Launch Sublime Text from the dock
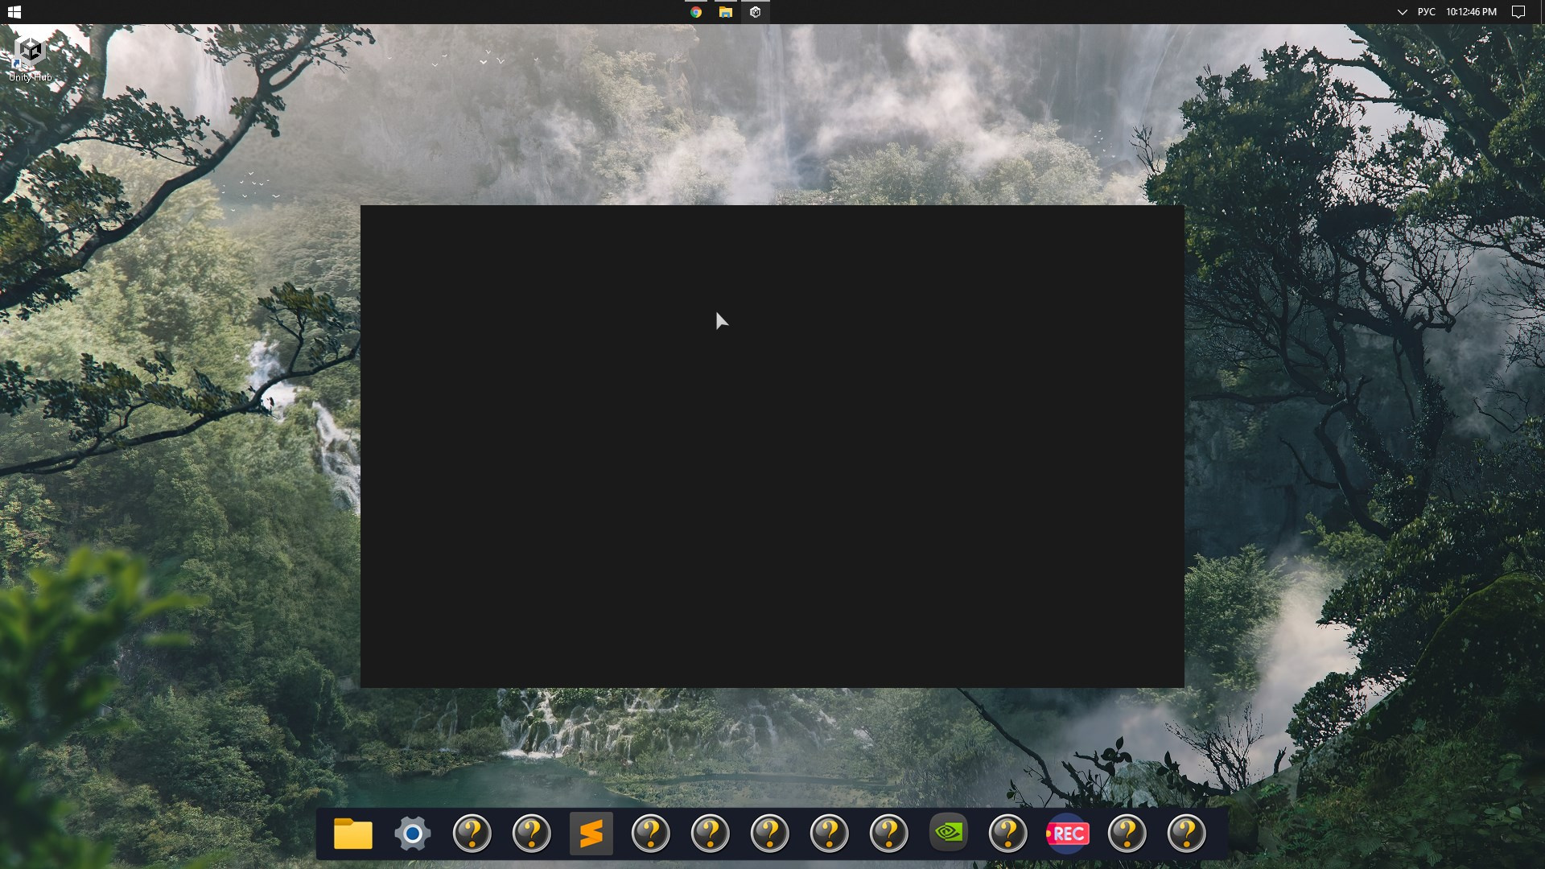1545x869 pixels. tap(591, 834)
